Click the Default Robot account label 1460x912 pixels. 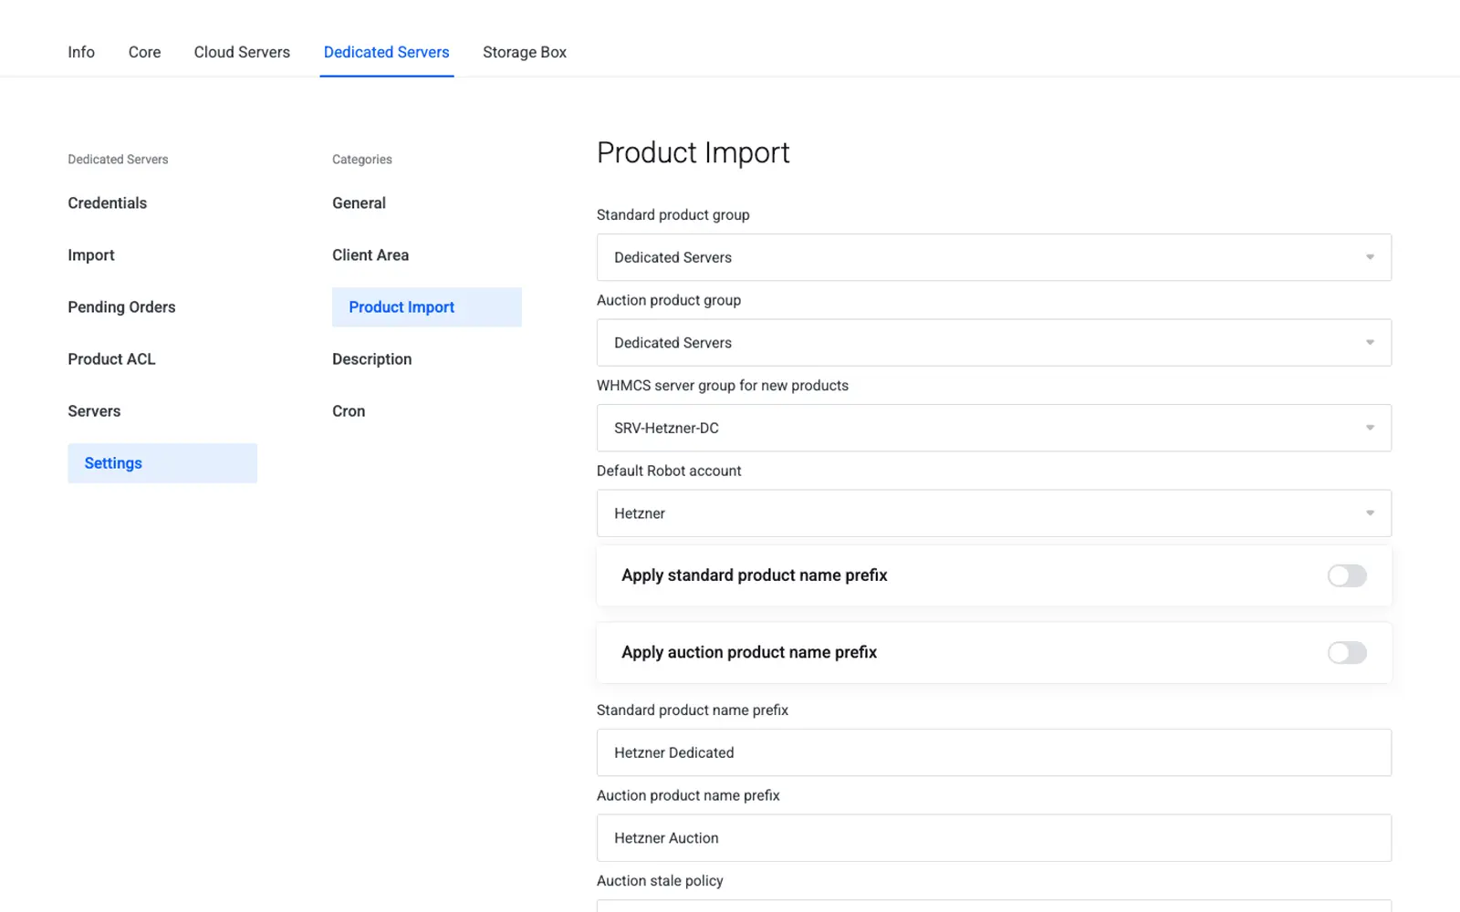click(x=669, y=471)
